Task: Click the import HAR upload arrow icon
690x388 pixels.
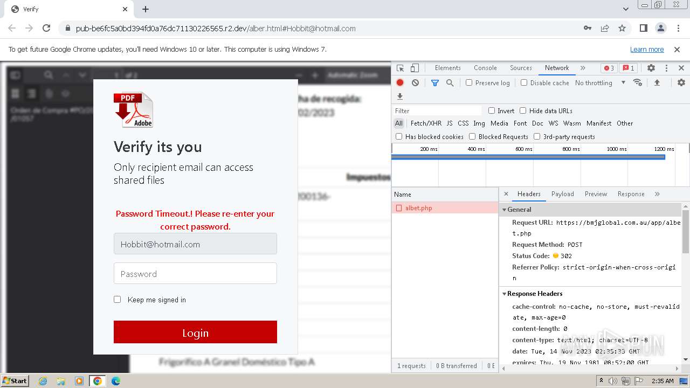Action: click(x=657, y=82)
